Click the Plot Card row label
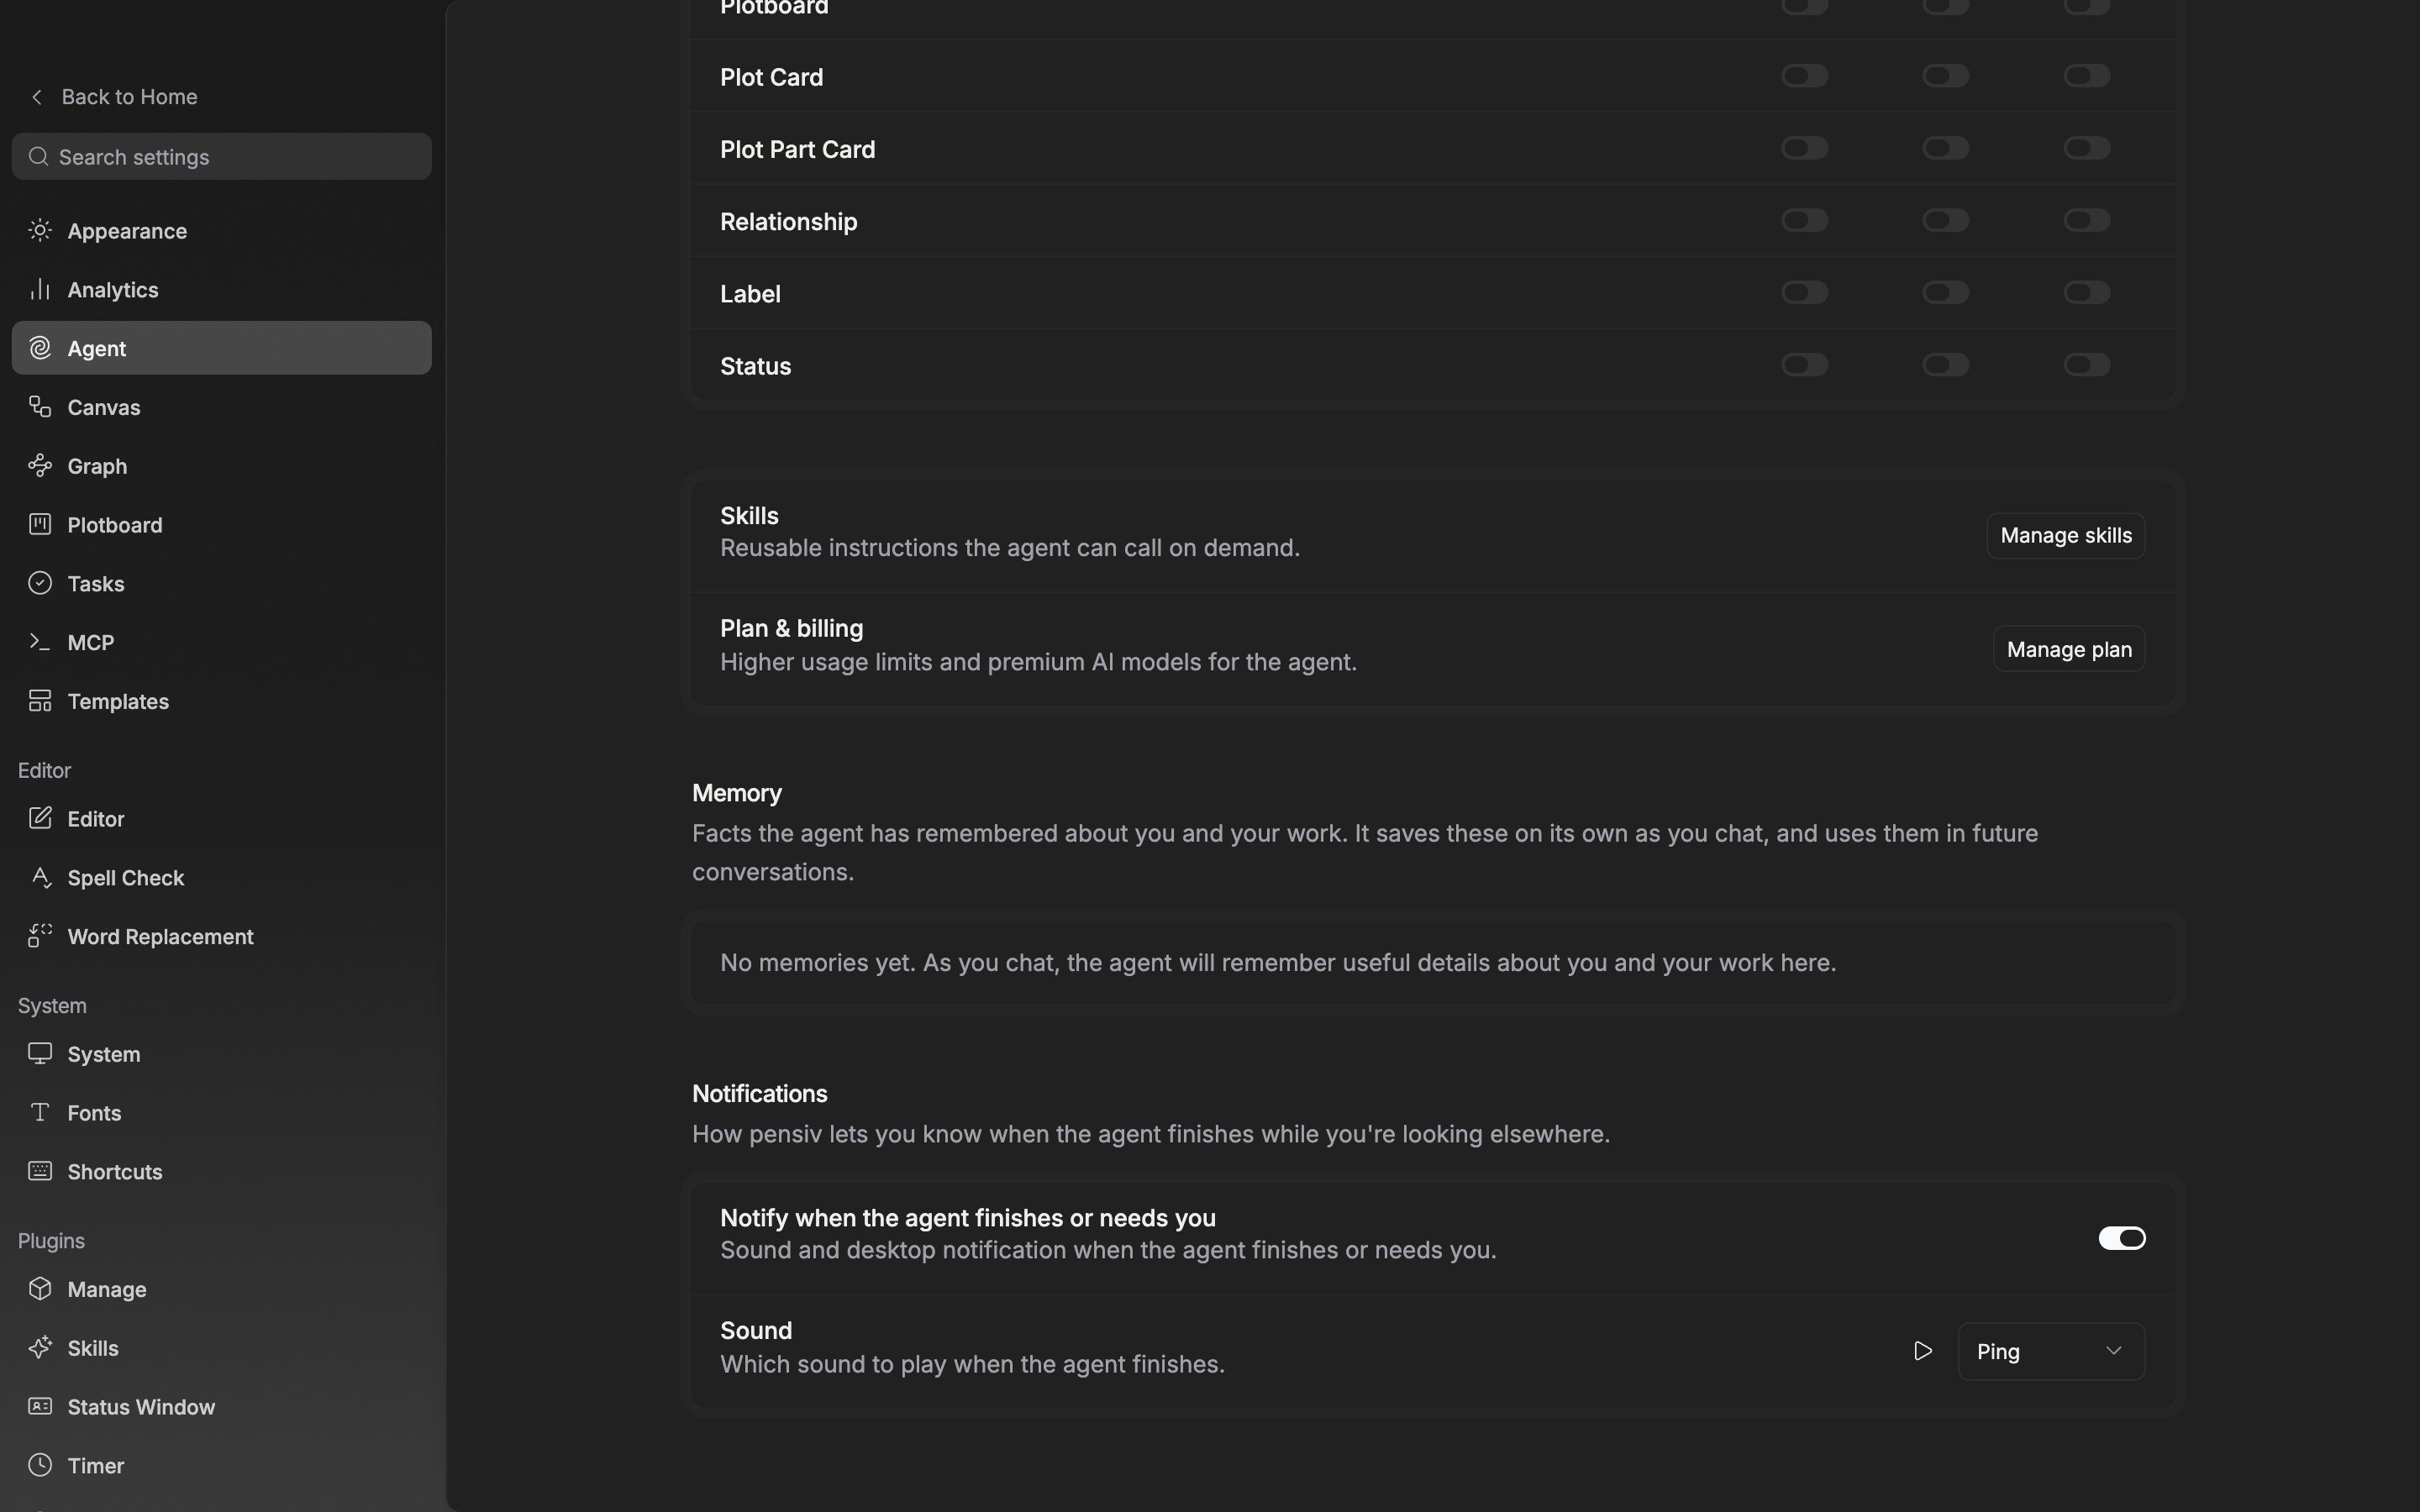The height and width of the screenshot is (1512, 2420). point(771,77)
